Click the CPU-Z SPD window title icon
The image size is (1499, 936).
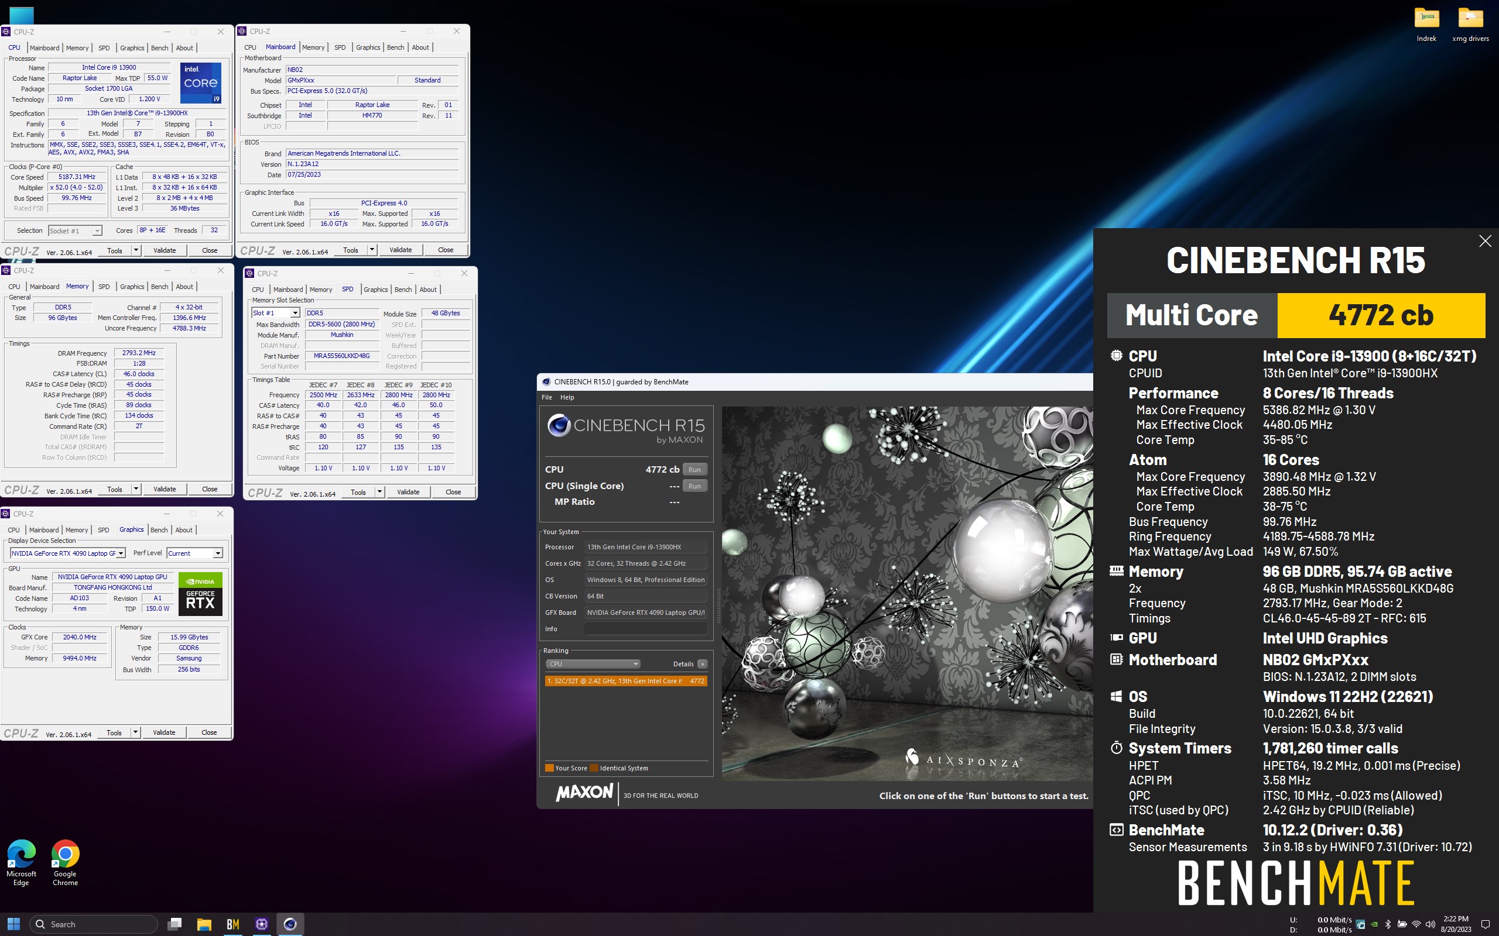(x=250, y=273)
